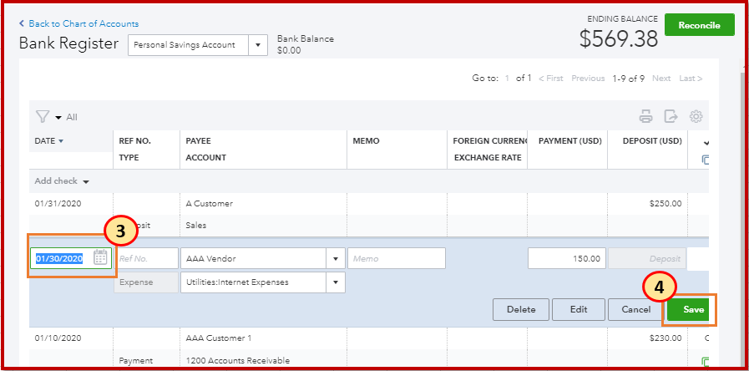Click the print register icon
This screenshot has width=749, height=371.
(x=645, y=117)
